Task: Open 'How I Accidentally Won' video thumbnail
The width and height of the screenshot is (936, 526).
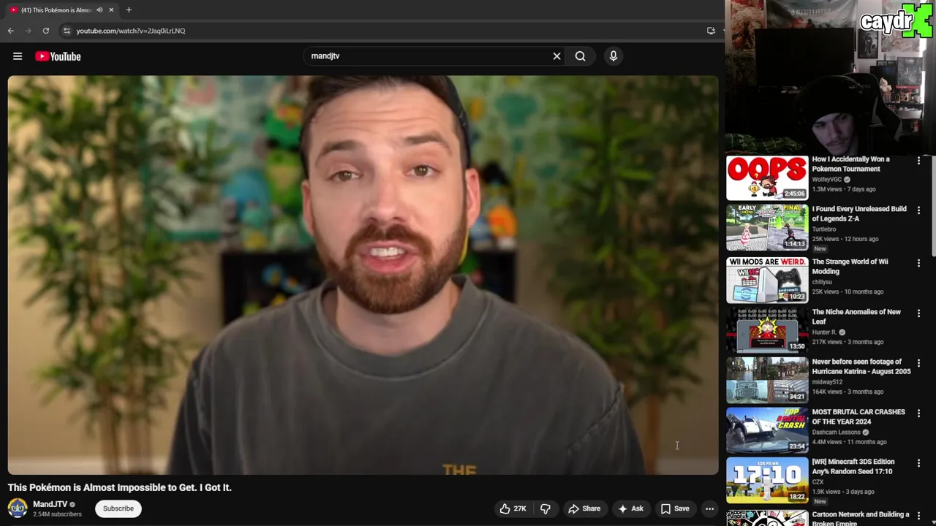Action: pyautogui.click(x=767, y=178)
